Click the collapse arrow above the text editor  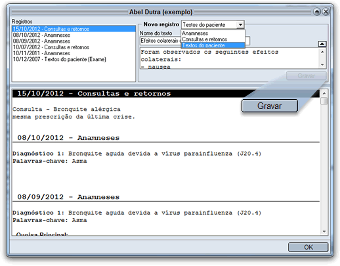click(x=322, y=44)
